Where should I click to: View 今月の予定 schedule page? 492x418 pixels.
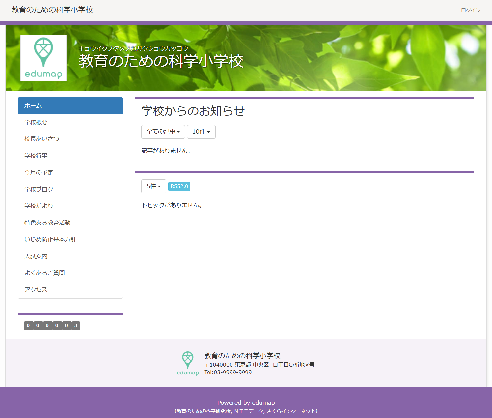coord(70,173)
